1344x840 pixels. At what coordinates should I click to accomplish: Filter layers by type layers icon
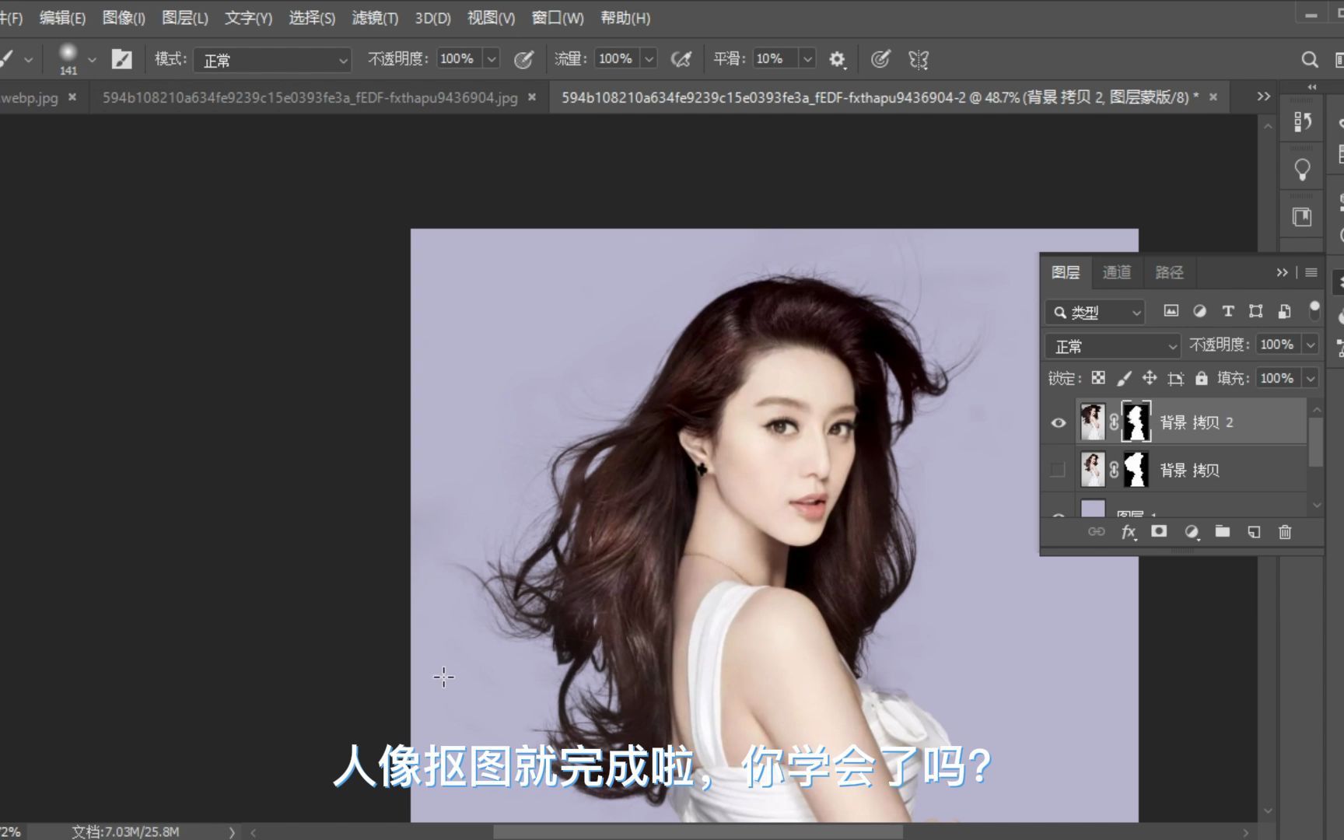[x=1227, y=311]
